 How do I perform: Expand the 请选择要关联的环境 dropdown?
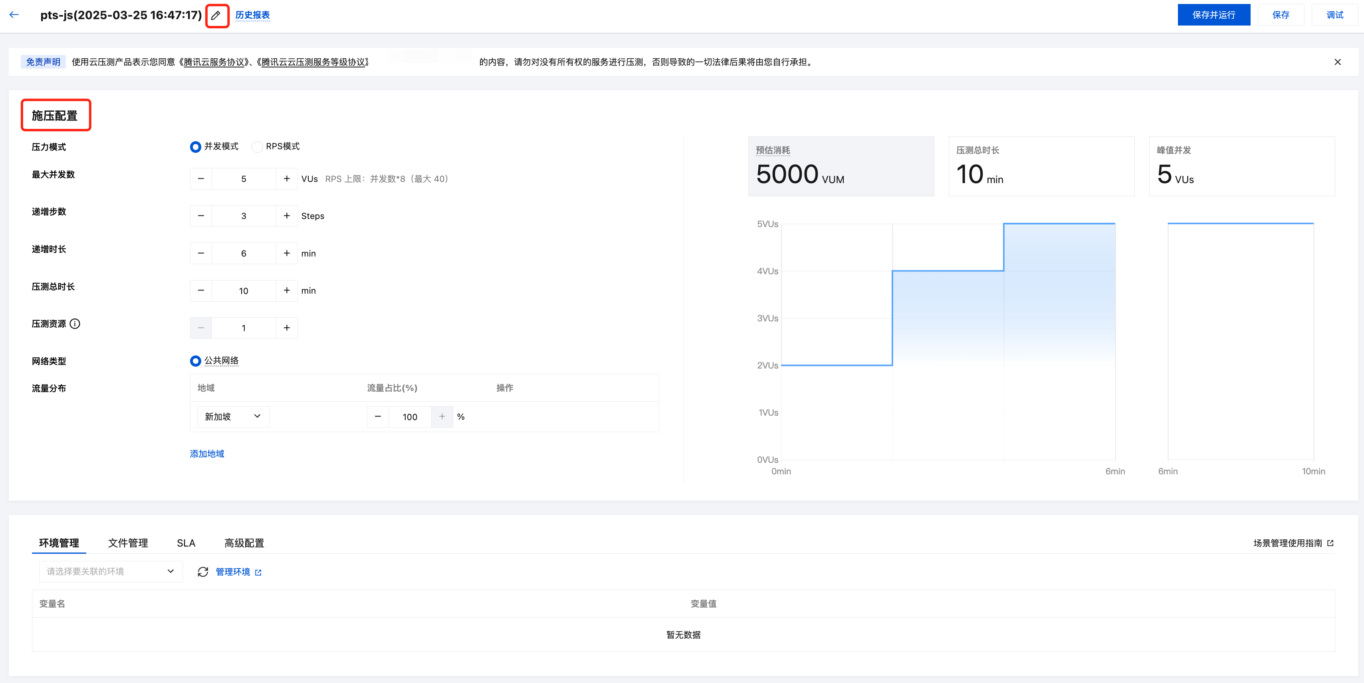(x=110, y=571)
